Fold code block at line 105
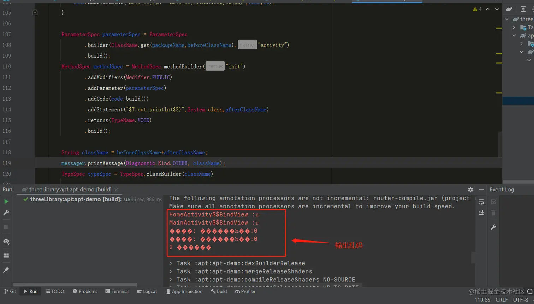This screenshot has width=534, height=304. (x=35, y=12)
